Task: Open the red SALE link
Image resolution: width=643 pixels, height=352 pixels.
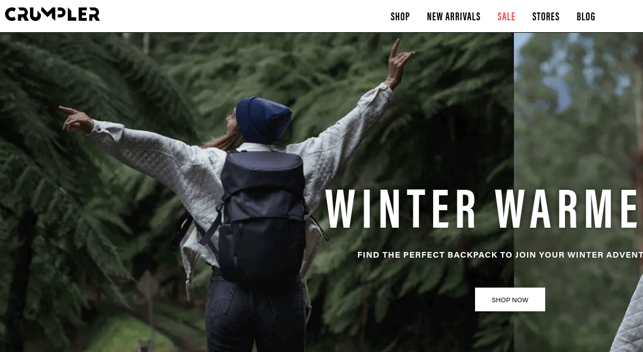Action: click(506, 17)
